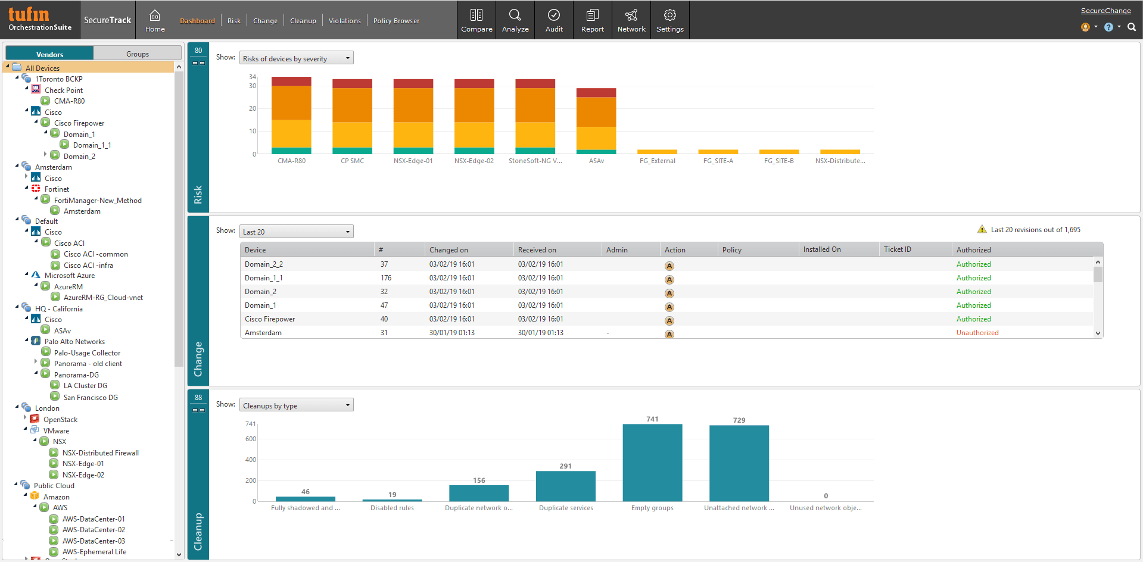This screenshot has height=562, width=1143.
Task: Open the search magnifier
Action: click(1131, 27)
